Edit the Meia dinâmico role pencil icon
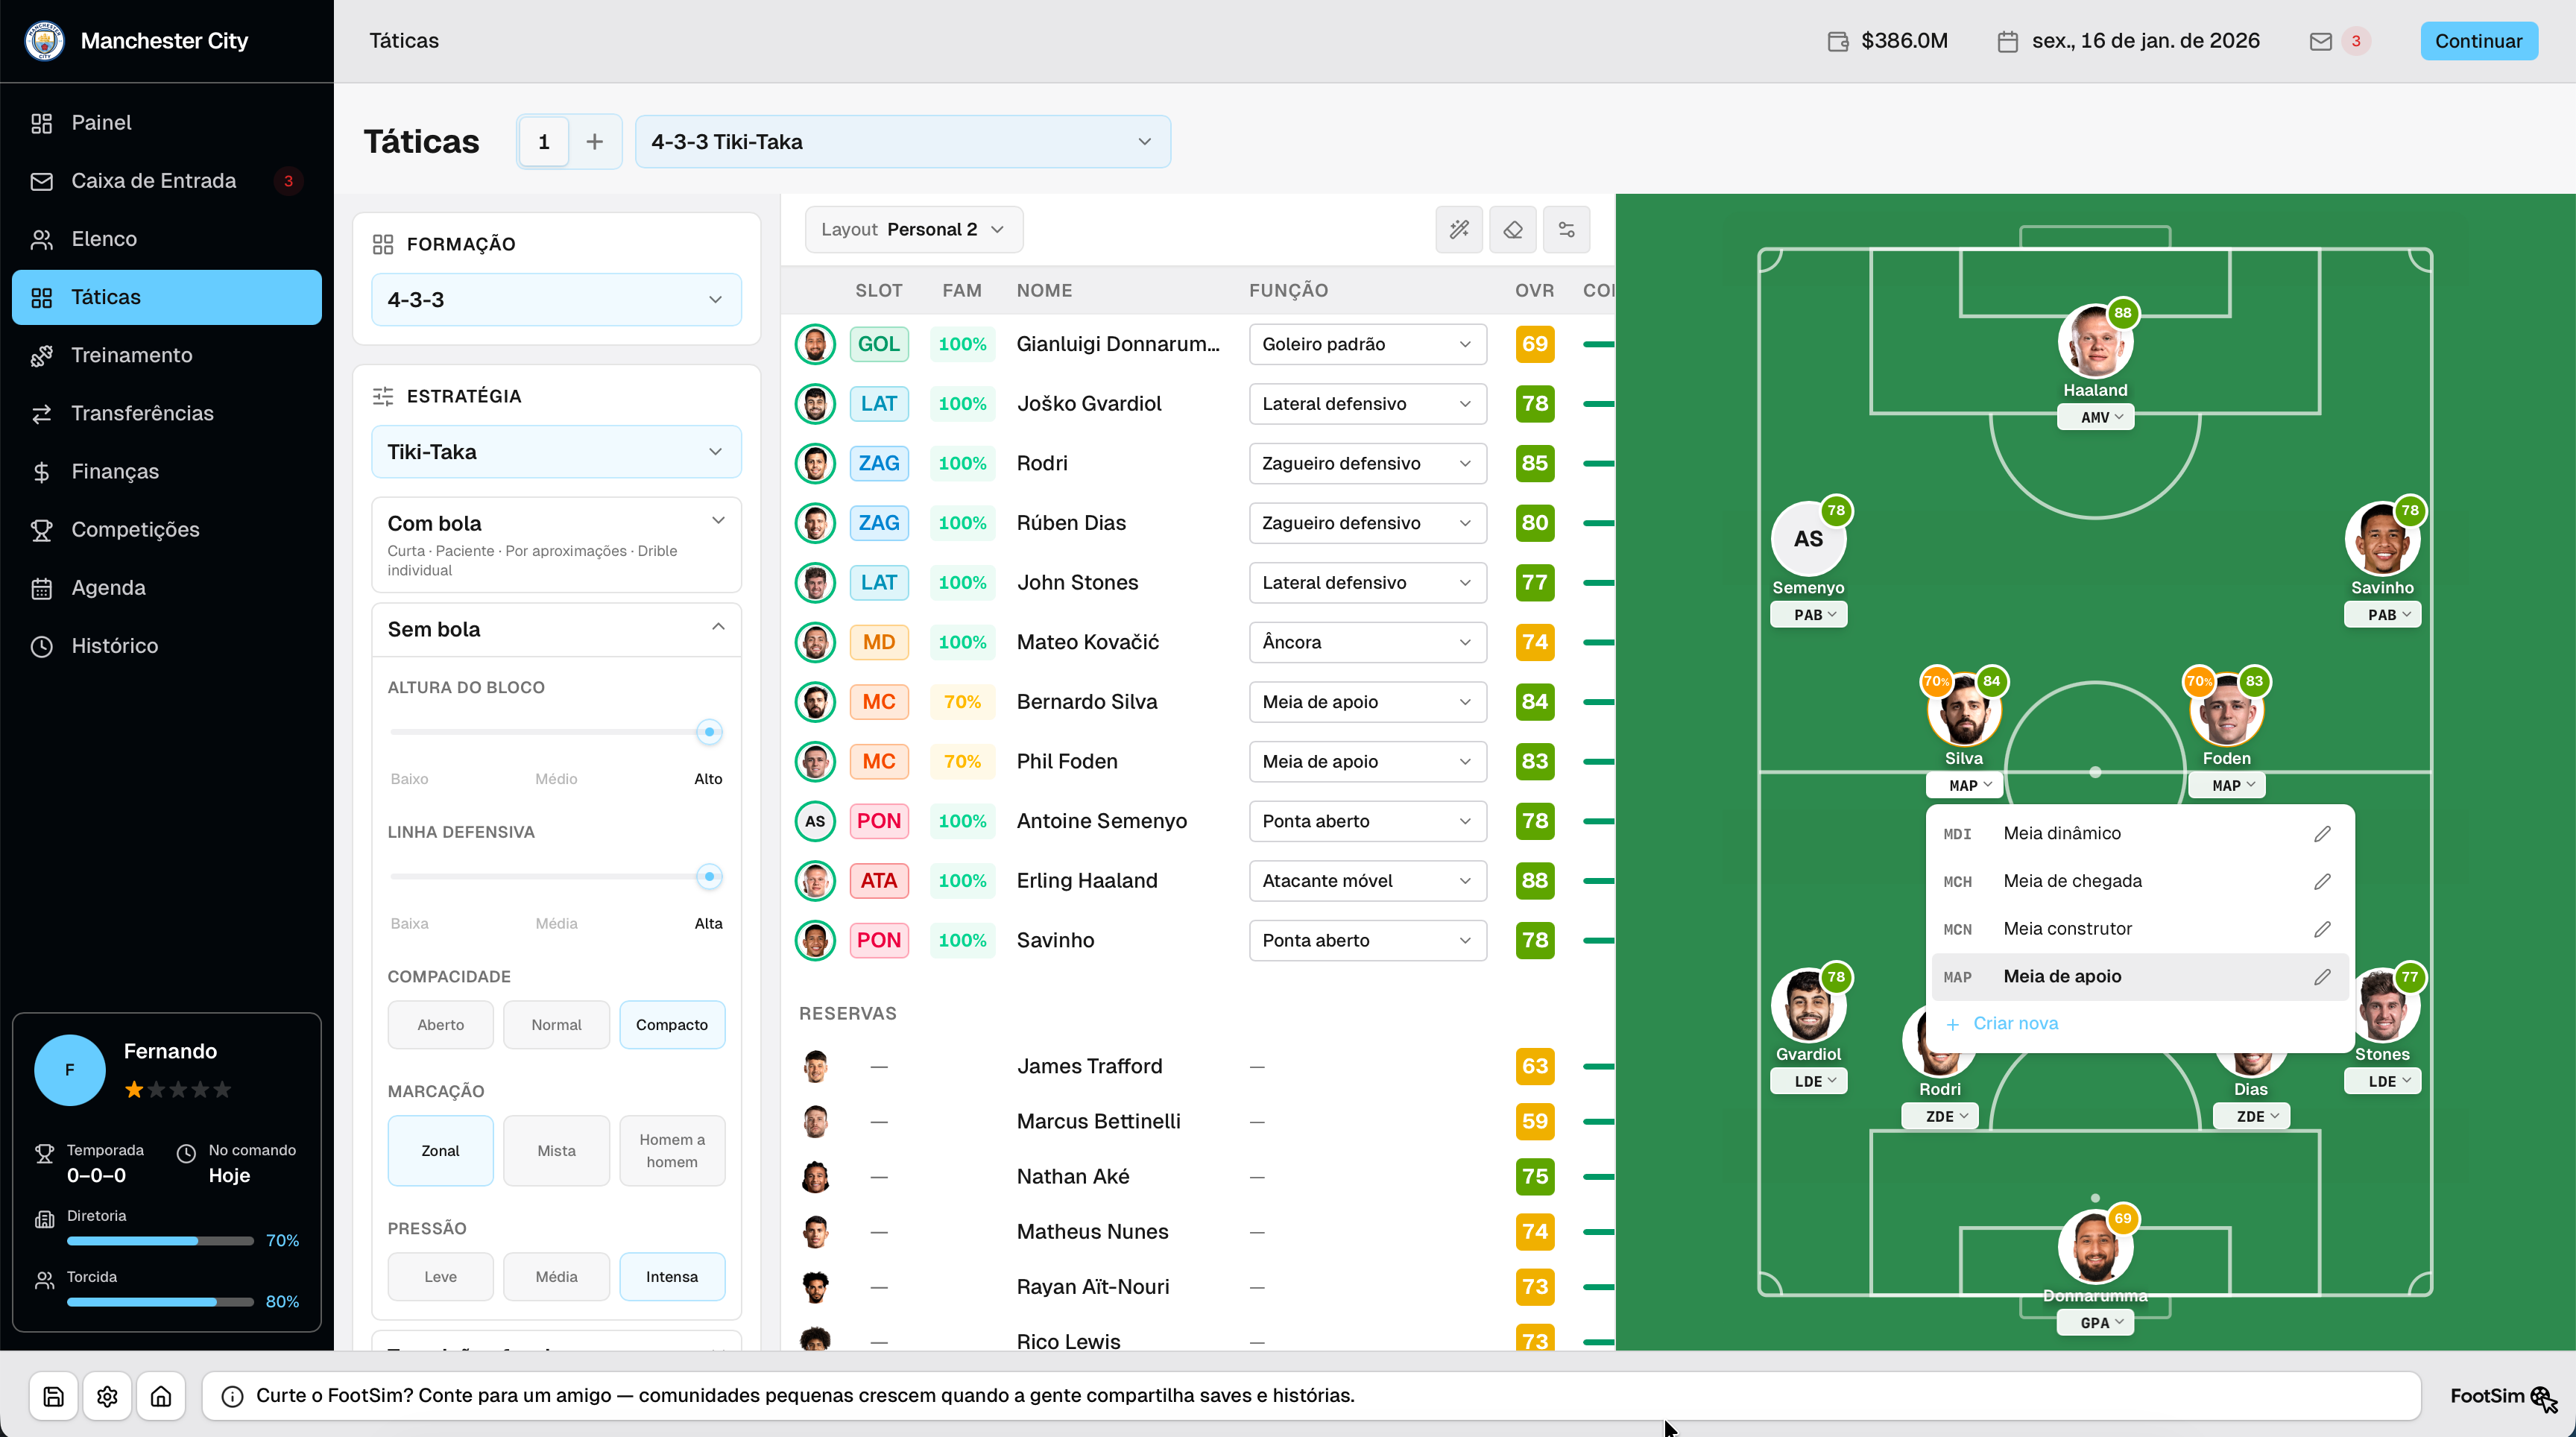Screen dimensions: 2576x1437 tap(2322, 834)
